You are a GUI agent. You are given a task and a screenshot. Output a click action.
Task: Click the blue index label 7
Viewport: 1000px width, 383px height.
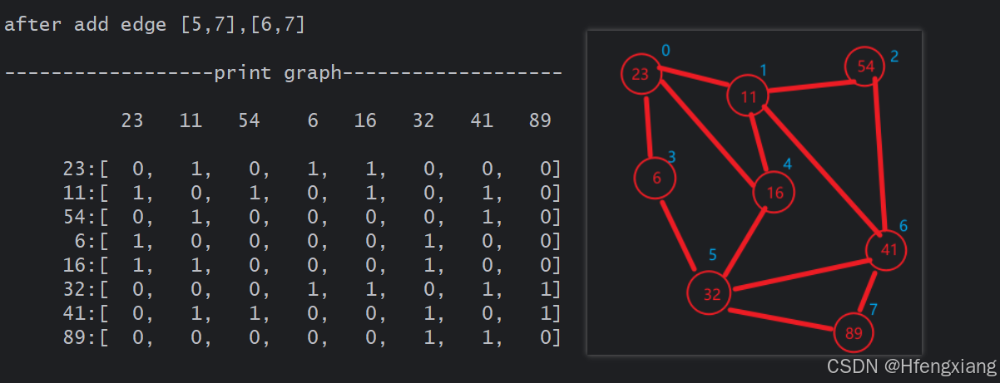pos(874,310)
